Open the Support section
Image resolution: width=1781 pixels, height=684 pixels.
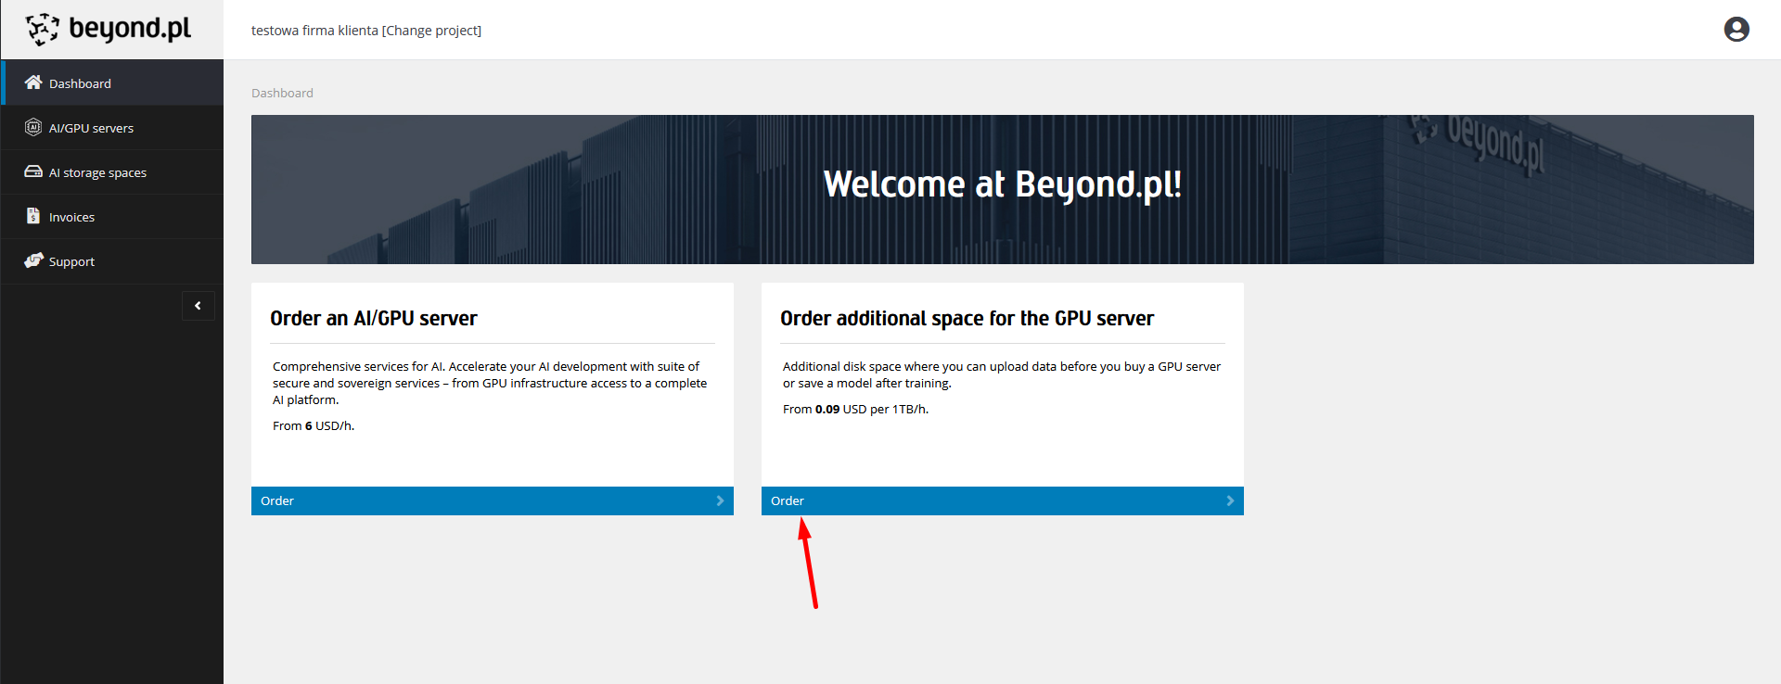[x=112, y=260]
